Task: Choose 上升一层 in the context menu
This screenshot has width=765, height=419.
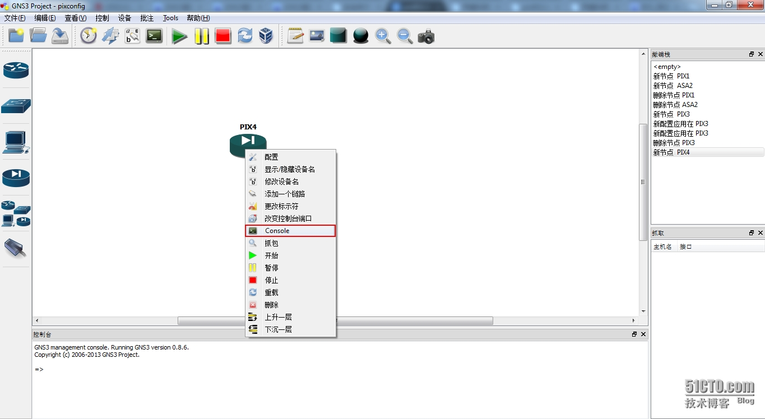Action: click(x=291, y=317)
